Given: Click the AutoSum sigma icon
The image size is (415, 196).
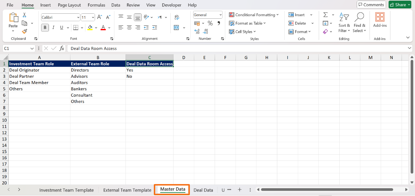Looking at the screenshot, I should tap(325, 15).
